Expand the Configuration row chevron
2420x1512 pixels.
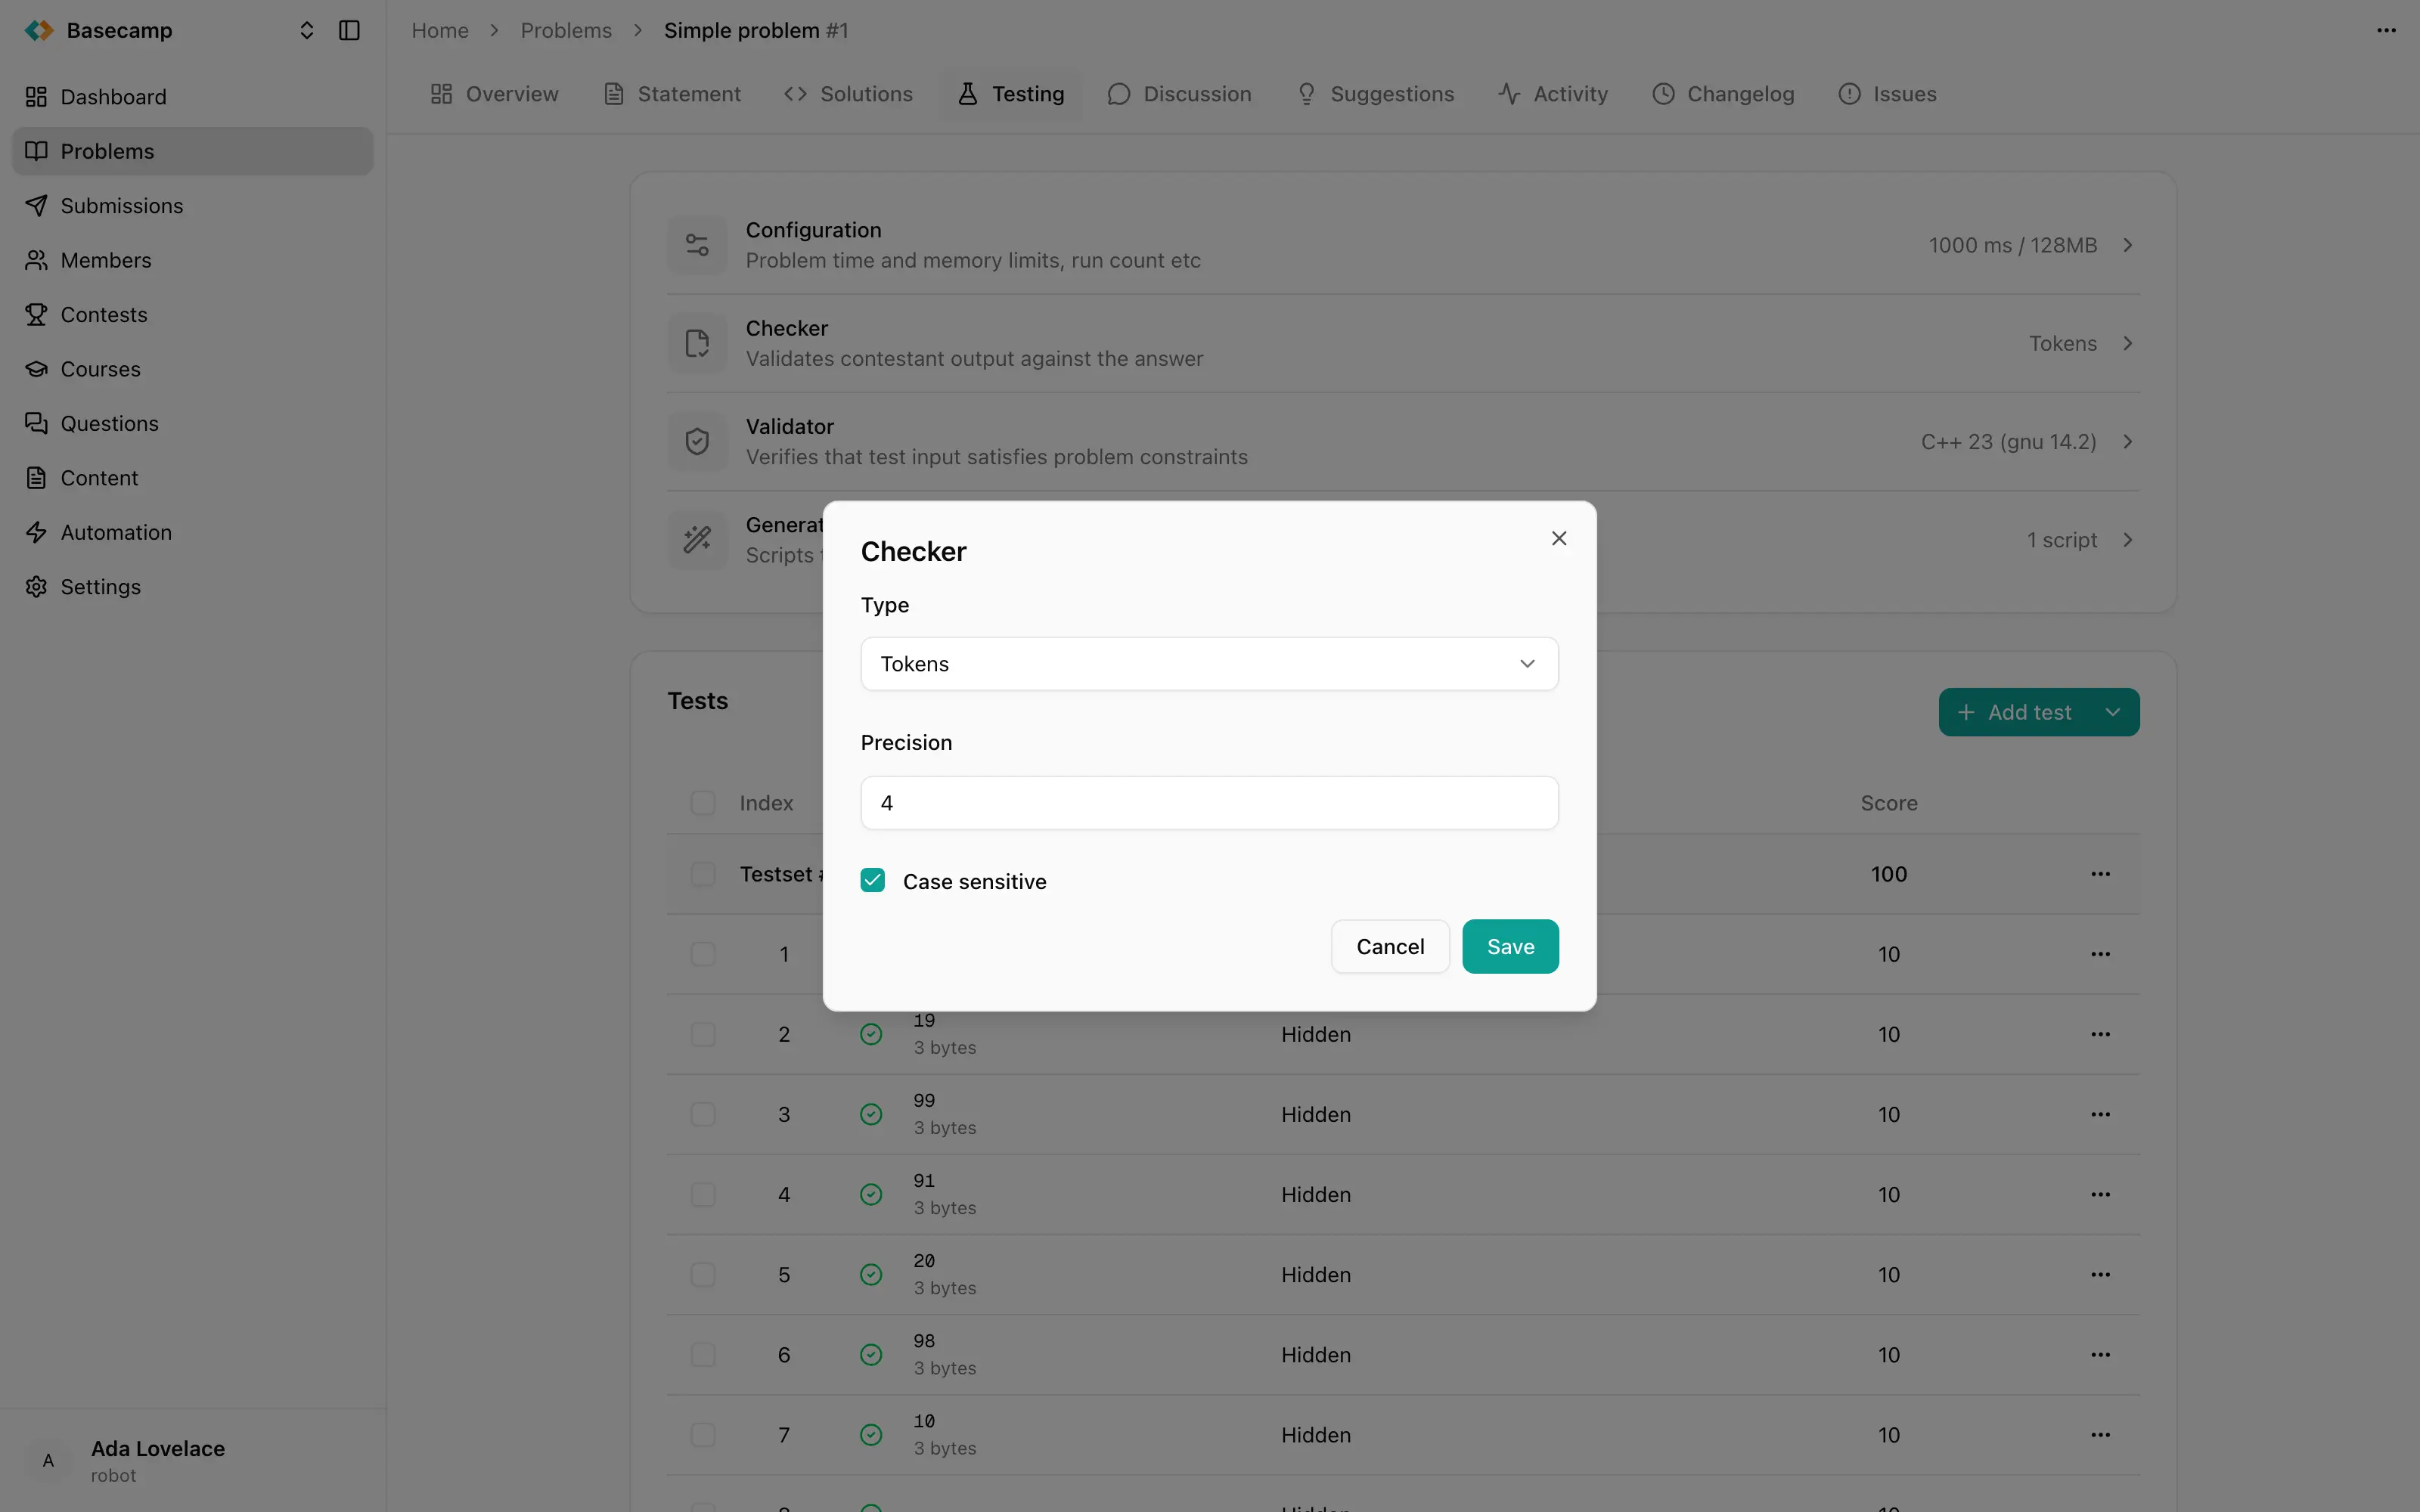click(x=2128, y=245)
